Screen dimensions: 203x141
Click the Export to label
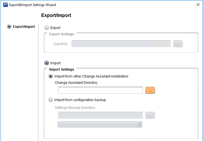tap(61, 44)
